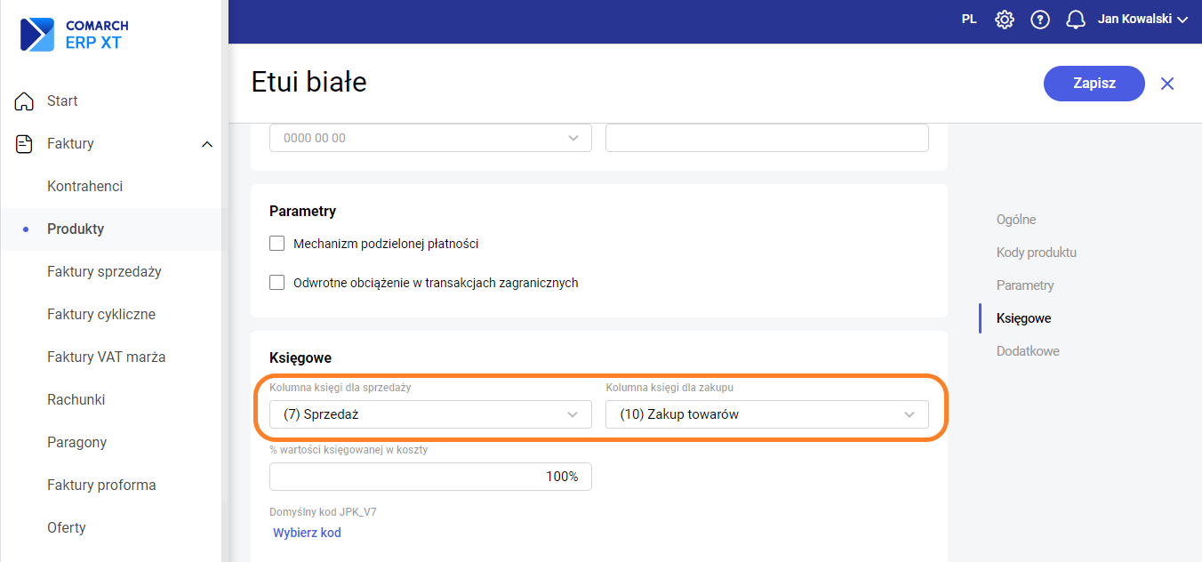Expand Kolumna księgi dla zakupu dropdown
Viewport: 1202px width, 562px height.
(x=766, y=414)
